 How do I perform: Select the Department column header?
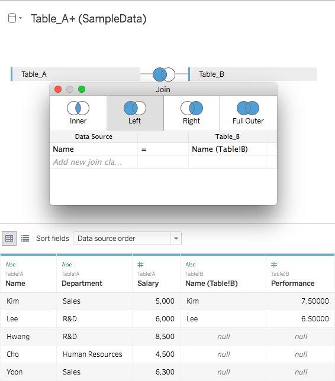[82, 284]
